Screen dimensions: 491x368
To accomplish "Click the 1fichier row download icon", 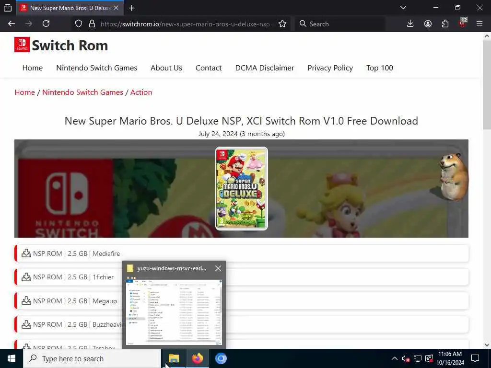I will click(26, 277).
